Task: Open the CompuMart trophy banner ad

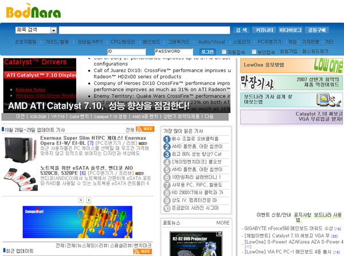Action: point(77,222)
